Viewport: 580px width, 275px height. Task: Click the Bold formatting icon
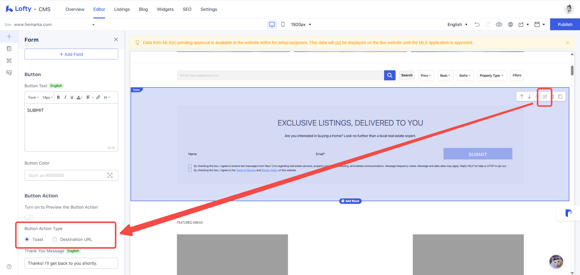[58, 97]
